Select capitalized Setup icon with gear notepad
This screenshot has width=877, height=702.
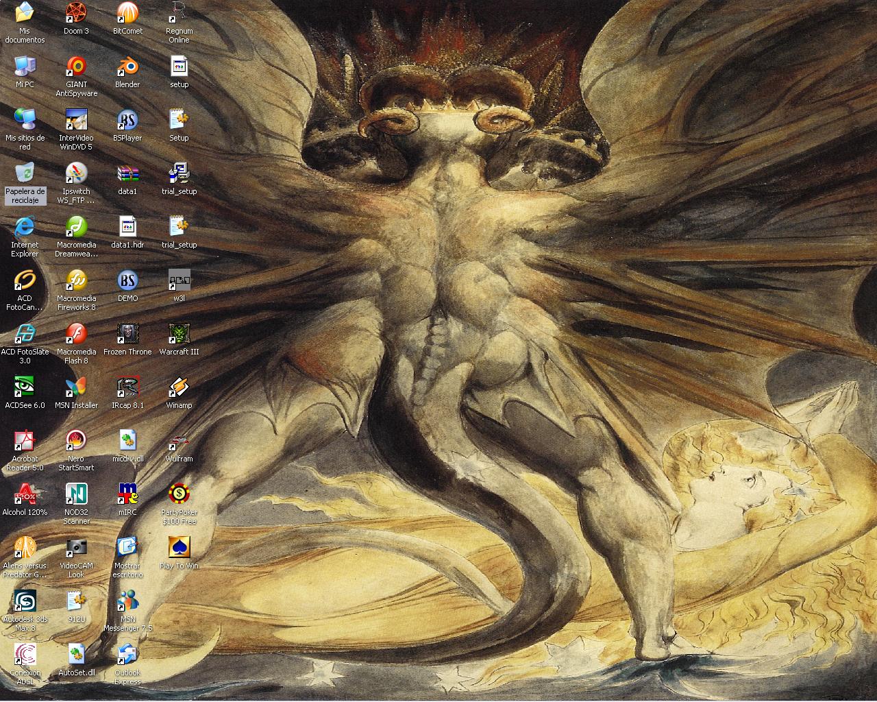(179, 119)
